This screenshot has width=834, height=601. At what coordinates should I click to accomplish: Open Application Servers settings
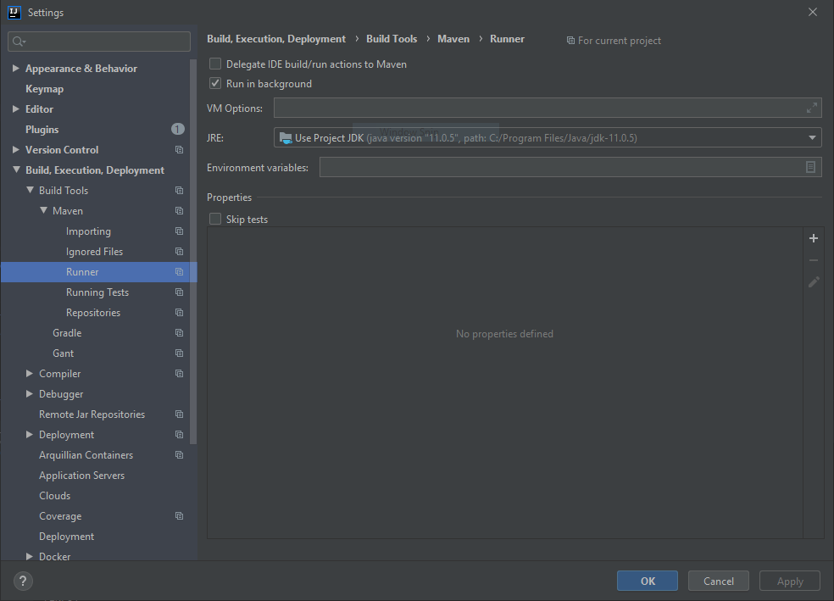click(x=82, y=476)
